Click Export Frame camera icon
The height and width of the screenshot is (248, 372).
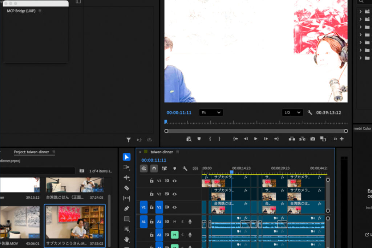[x=312, y=139]
